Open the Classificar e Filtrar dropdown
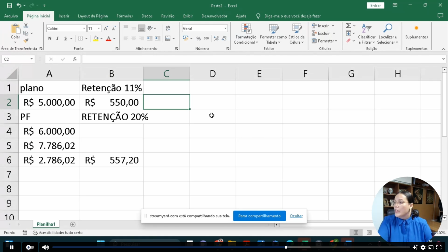 click(x=367, y=34)
